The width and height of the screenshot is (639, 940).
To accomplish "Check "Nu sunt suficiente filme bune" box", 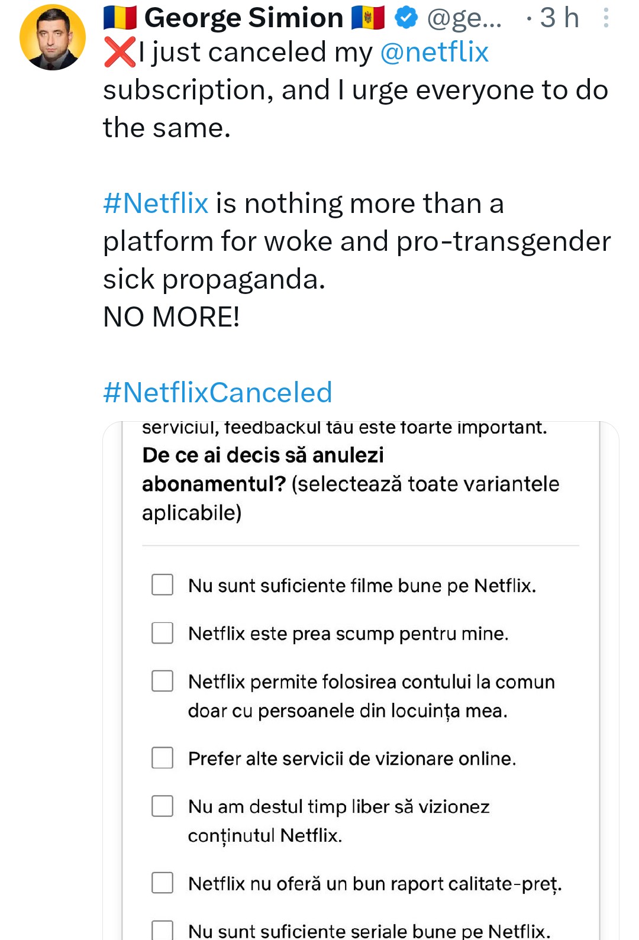I will pos(163,584).
